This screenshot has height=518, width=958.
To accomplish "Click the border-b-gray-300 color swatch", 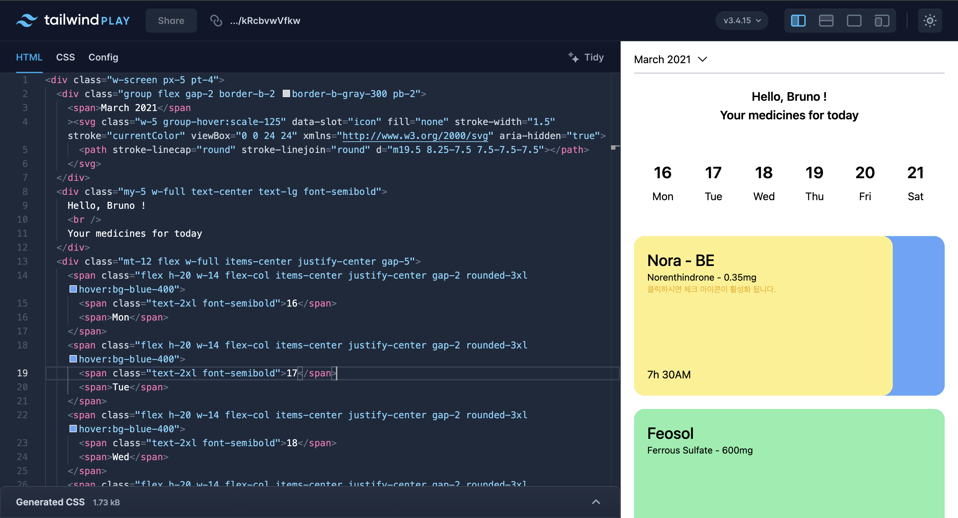I will [x=286, y=94].
